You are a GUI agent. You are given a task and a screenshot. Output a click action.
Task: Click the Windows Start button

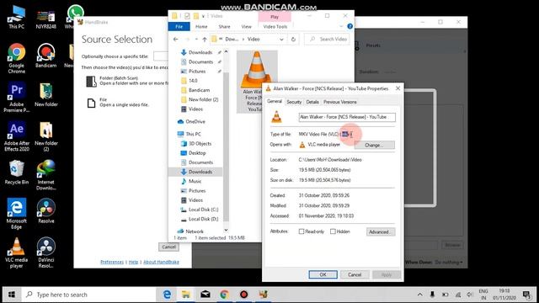[x=11, y=295]
